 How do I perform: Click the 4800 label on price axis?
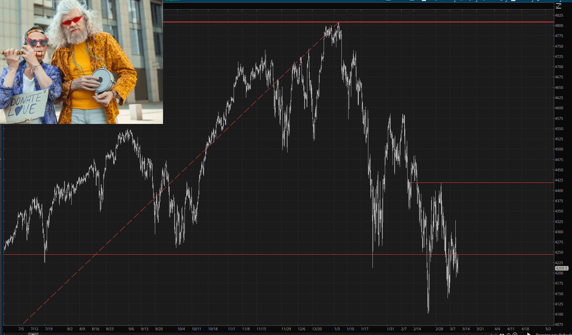[559, 26]
